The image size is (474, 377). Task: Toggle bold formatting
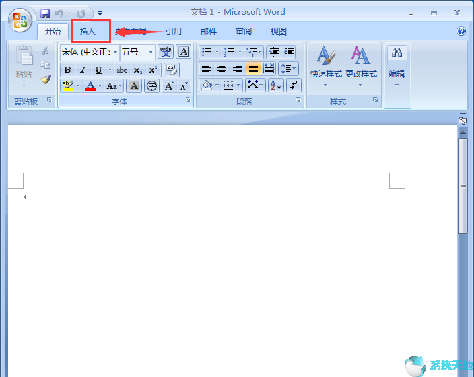[x=68, y=70]
